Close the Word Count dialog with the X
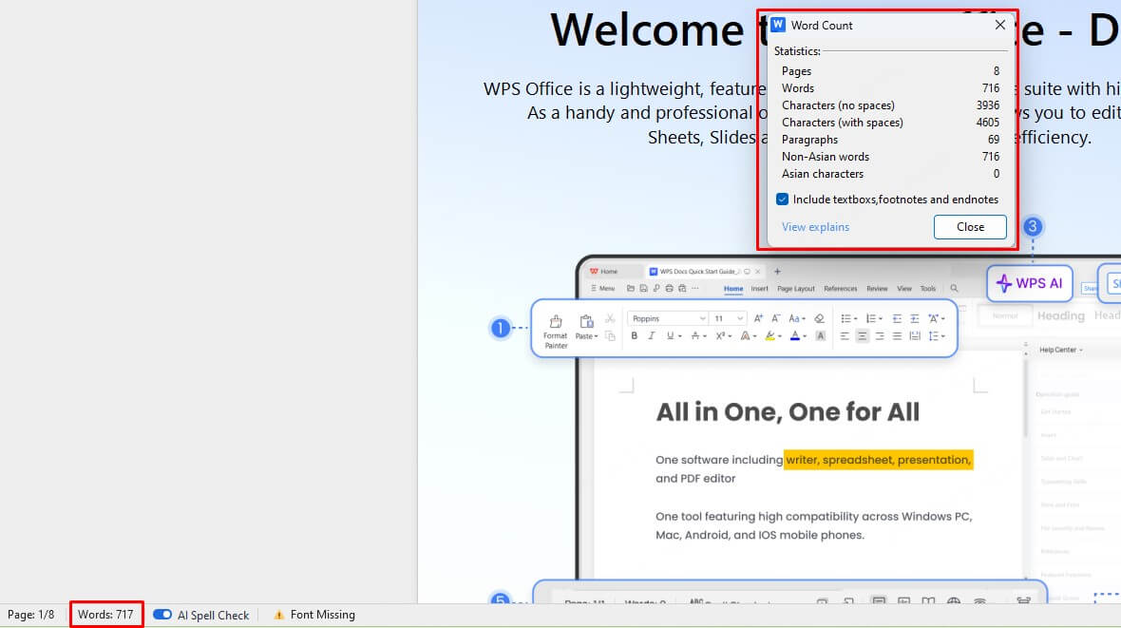 point(999,25)
